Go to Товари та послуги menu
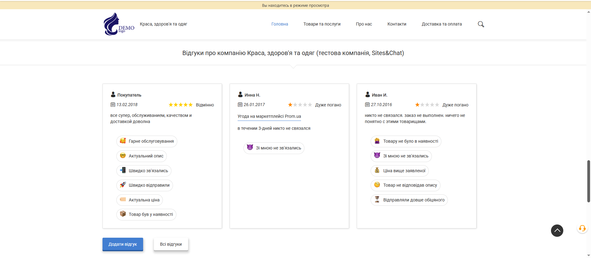 tap(322, 24)
